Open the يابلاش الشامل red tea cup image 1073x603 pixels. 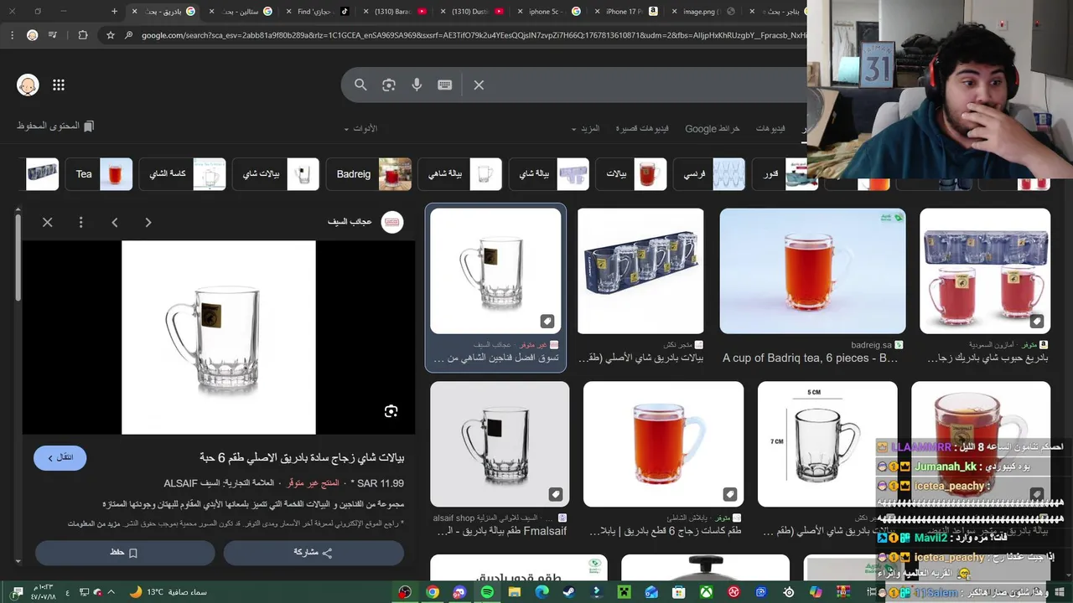663,444
